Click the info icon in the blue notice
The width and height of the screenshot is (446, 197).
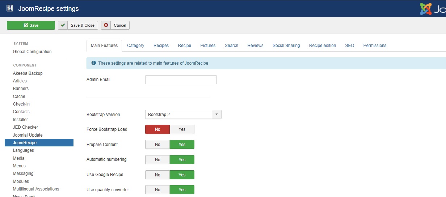coord(94,63)
